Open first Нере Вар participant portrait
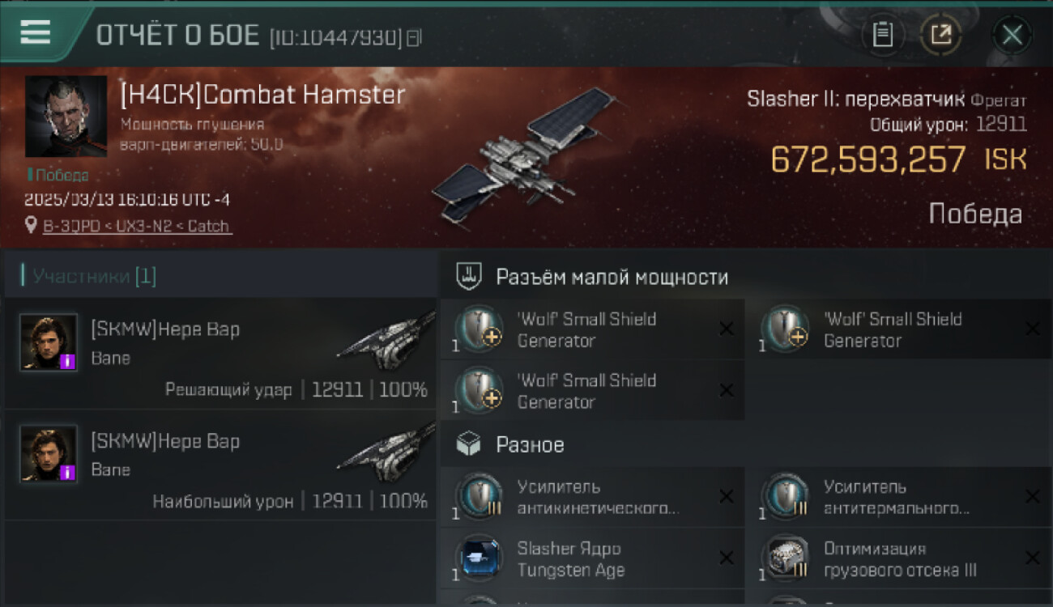Screen dimensions: 1053x607 [x=49, y=342]
